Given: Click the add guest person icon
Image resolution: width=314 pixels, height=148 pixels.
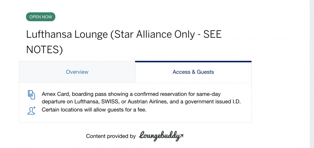Looking at the screenshot, I should click(x=31, y=110).
